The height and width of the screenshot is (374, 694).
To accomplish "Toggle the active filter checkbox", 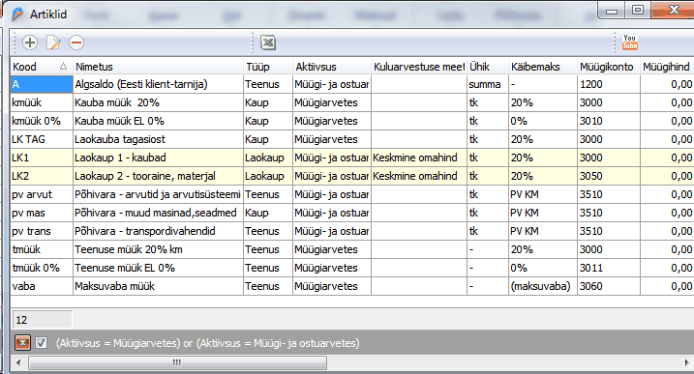I will point(42,343).
